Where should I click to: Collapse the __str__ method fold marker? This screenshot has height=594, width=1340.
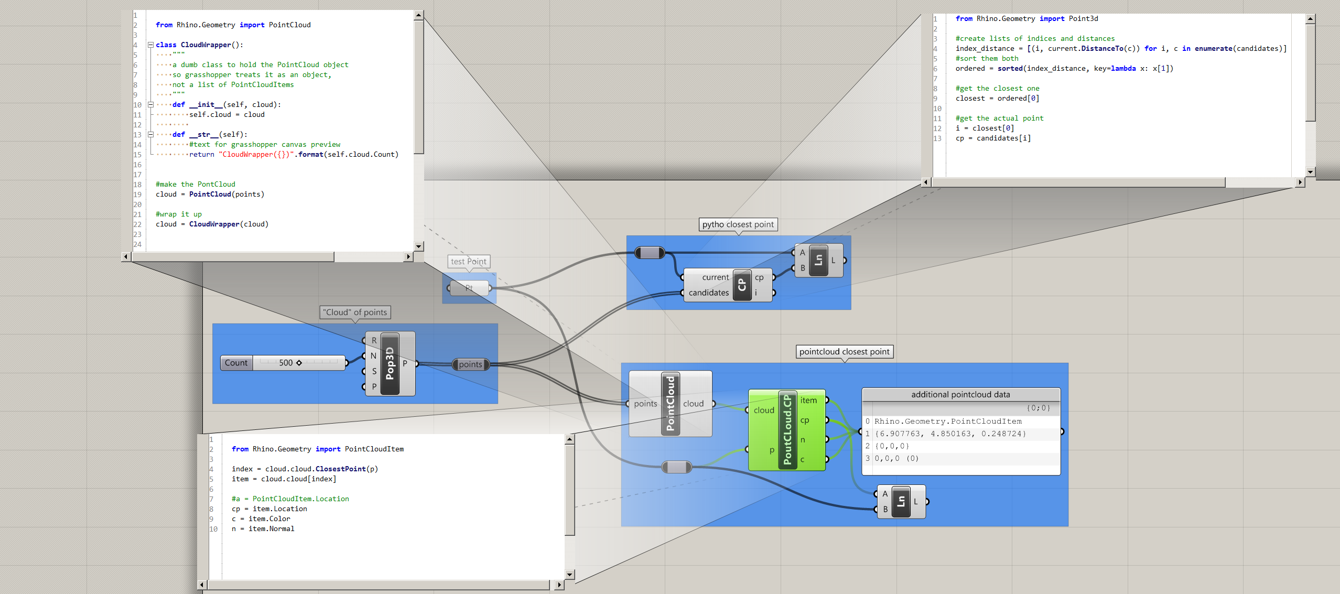[x=150, y=135]
